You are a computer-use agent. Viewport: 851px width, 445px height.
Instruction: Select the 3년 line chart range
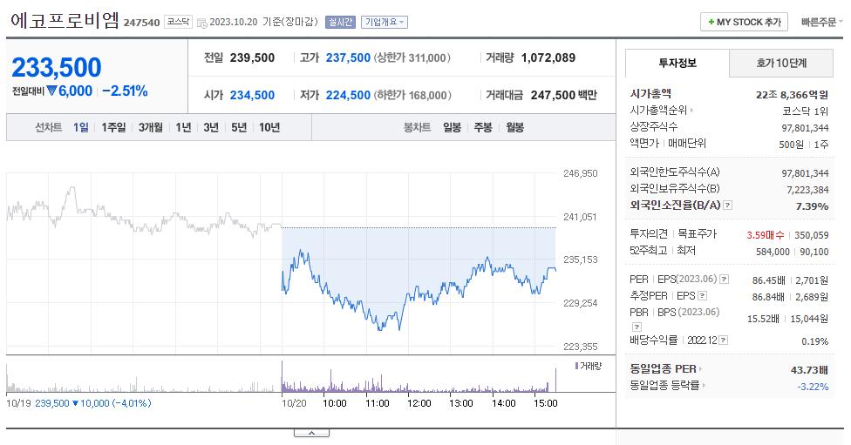211,127
